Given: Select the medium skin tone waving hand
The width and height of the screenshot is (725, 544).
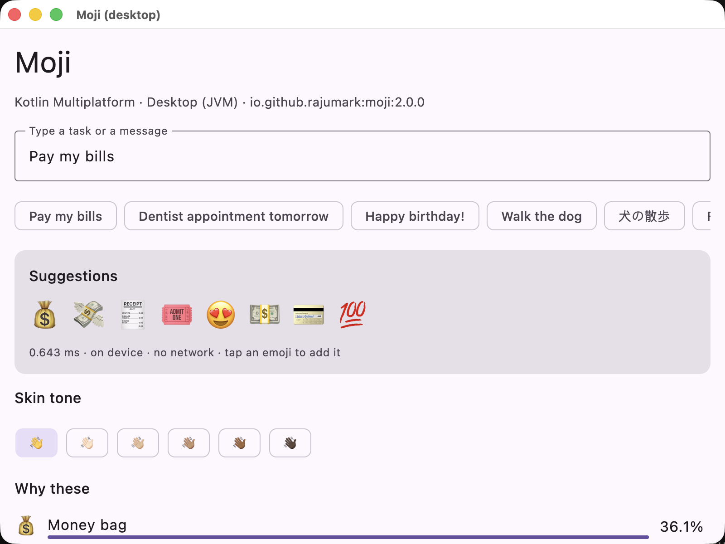Looking at the screenshot, I should tap(188, 443).
